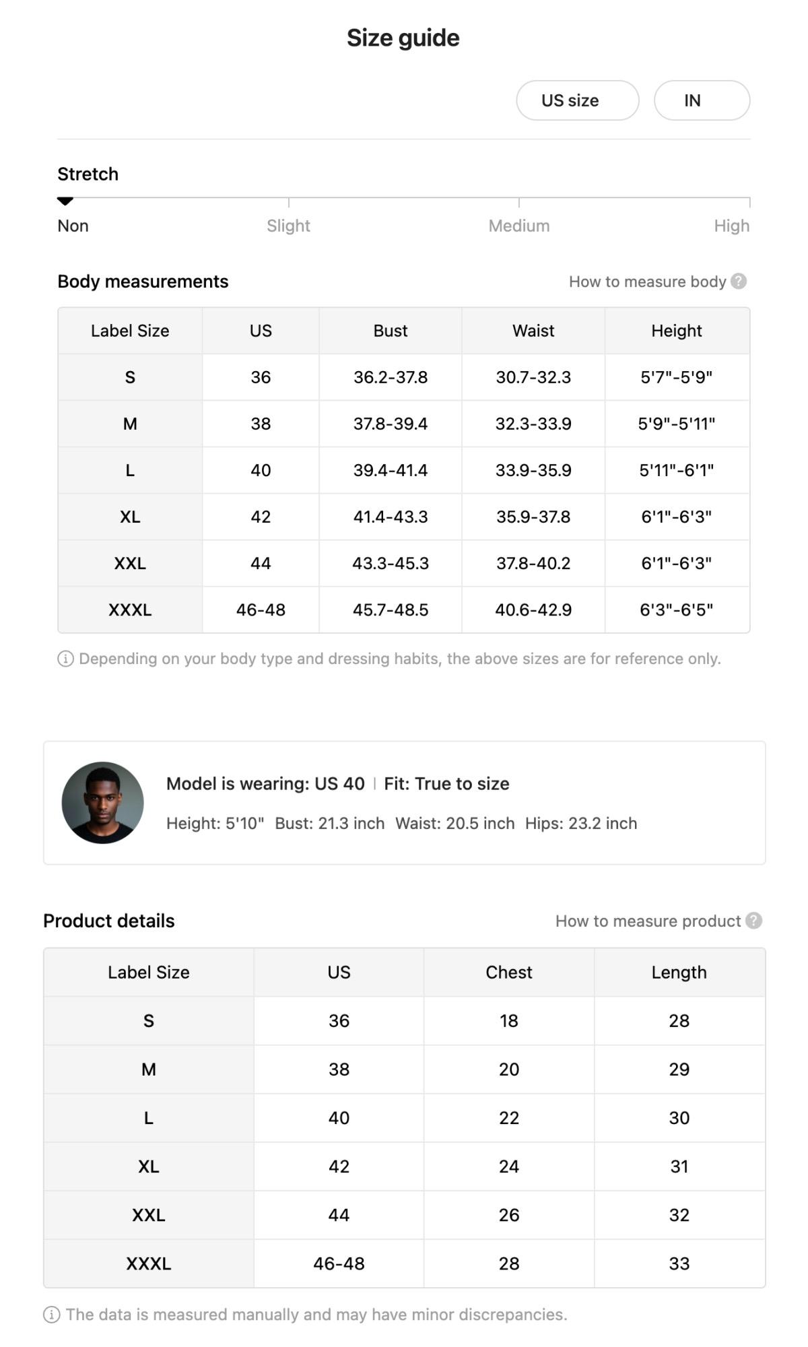Viewport: 808px width, 1347px height.
Task: Click the model's profile photo
Action: point(102,803)
